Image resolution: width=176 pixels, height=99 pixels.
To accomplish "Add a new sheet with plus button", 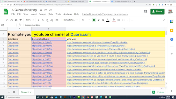I will coord(9,92).
